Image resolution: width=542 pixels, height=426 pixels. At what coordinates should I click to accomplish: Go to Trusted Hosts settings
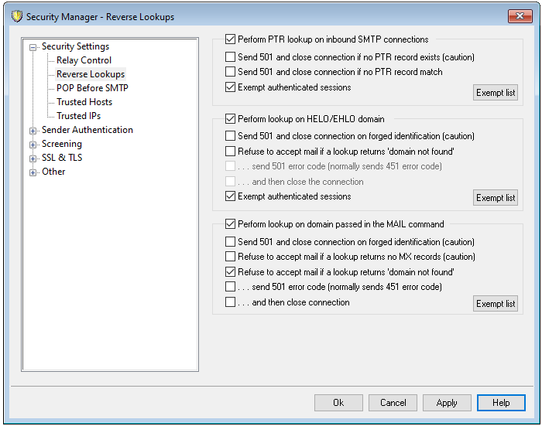pos(84,102)
